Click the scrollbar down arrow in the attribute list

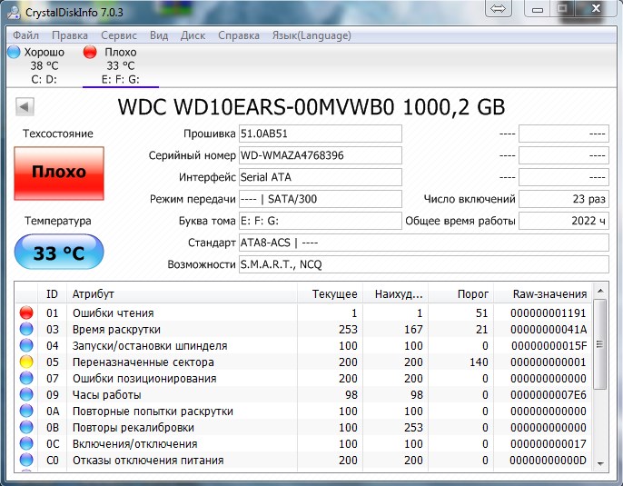click(x=600, y=464)
